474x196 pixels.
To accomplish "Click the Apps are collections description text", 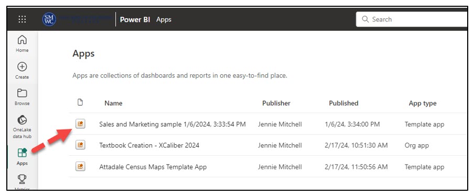I will pyautogui.click(x=180, y=75).
